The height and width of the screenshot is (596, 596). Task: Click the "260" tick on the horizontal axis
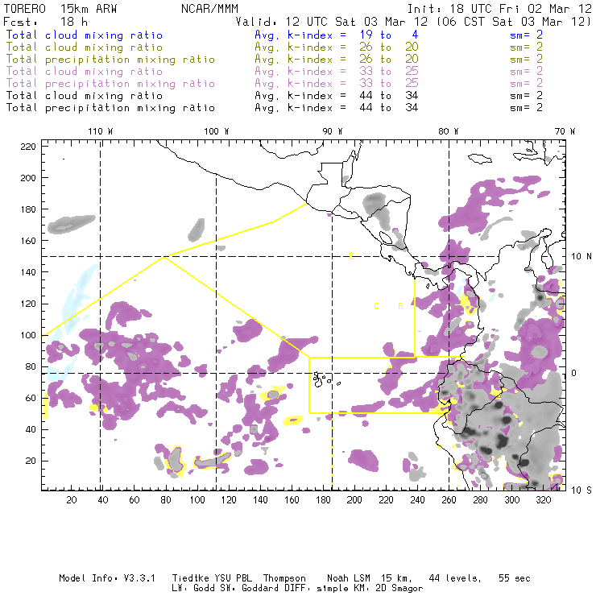449,500
